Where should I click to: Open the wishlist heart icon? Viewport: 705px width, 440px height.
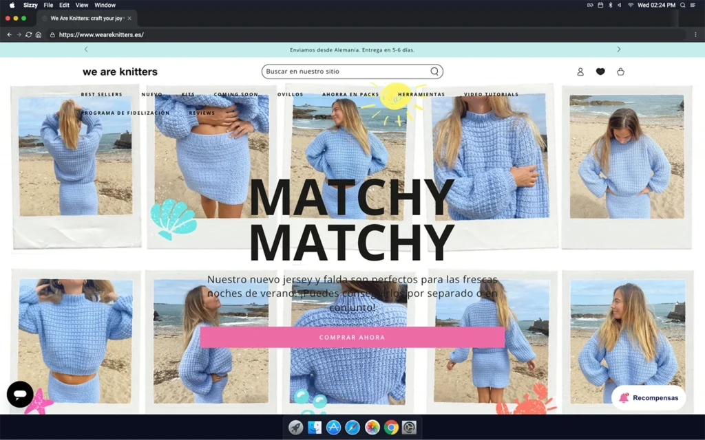pos(600,71)
